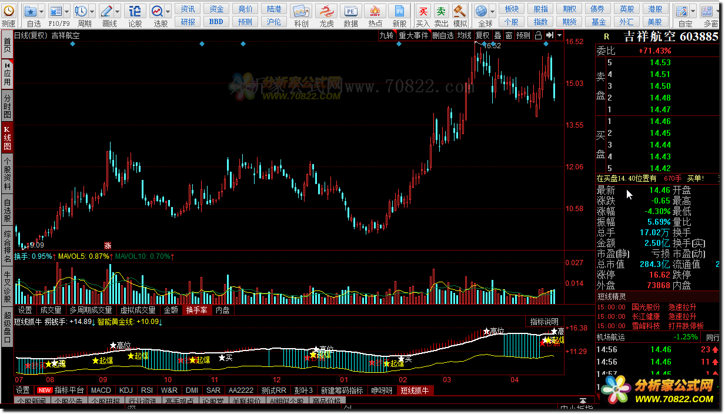Toggle the 均线 moving average display

tap(465, 35)
